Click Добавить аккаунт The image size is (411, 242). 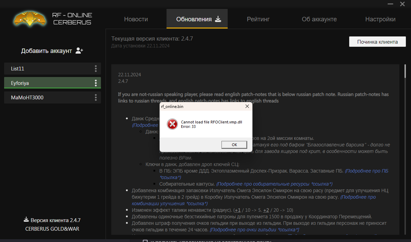[x=52, y=51]
